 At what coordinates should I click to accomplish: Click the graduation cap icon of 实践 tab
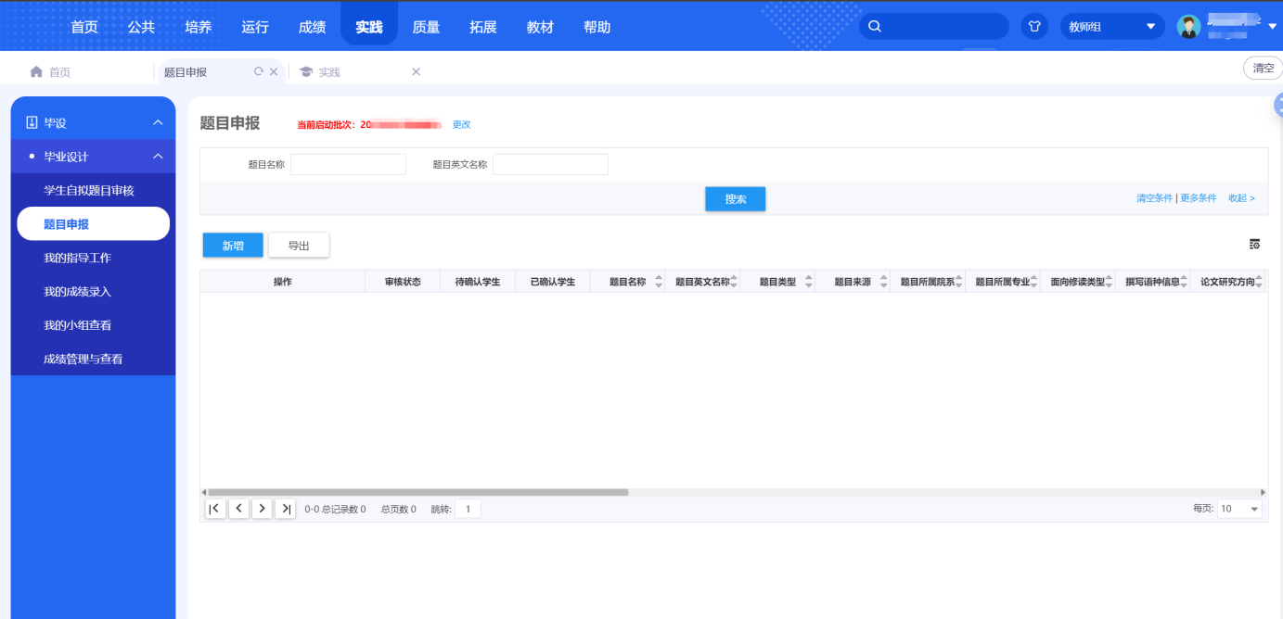(305, 71)
